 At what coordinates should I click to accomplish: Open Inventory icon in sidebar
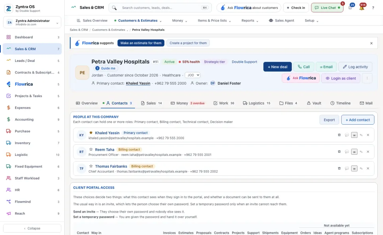click(x=8, y=143)
